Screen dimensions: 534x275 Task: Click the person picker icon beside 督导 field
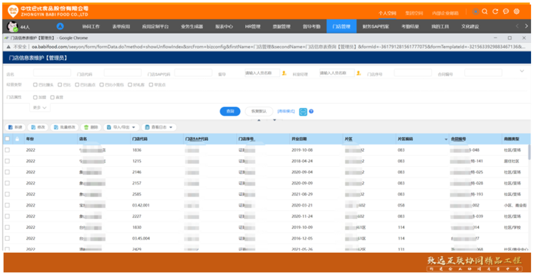pyautogui.click(x=284, y=74)
